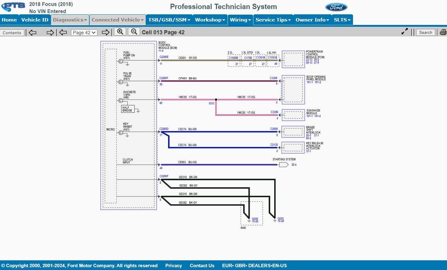Click connector C3399 label
Image resolution: width=447 pixels, height=270 pixels.
tap(274, 78)
